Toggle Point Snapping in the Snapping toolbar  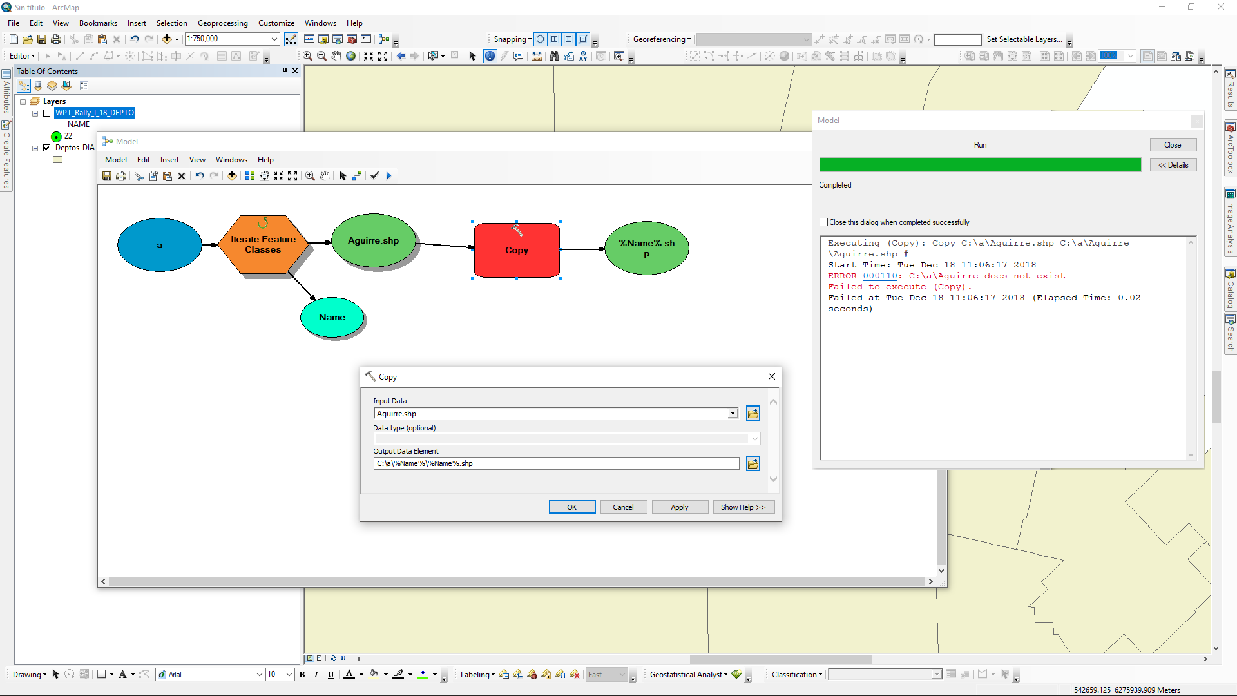(x=541, y=39)
